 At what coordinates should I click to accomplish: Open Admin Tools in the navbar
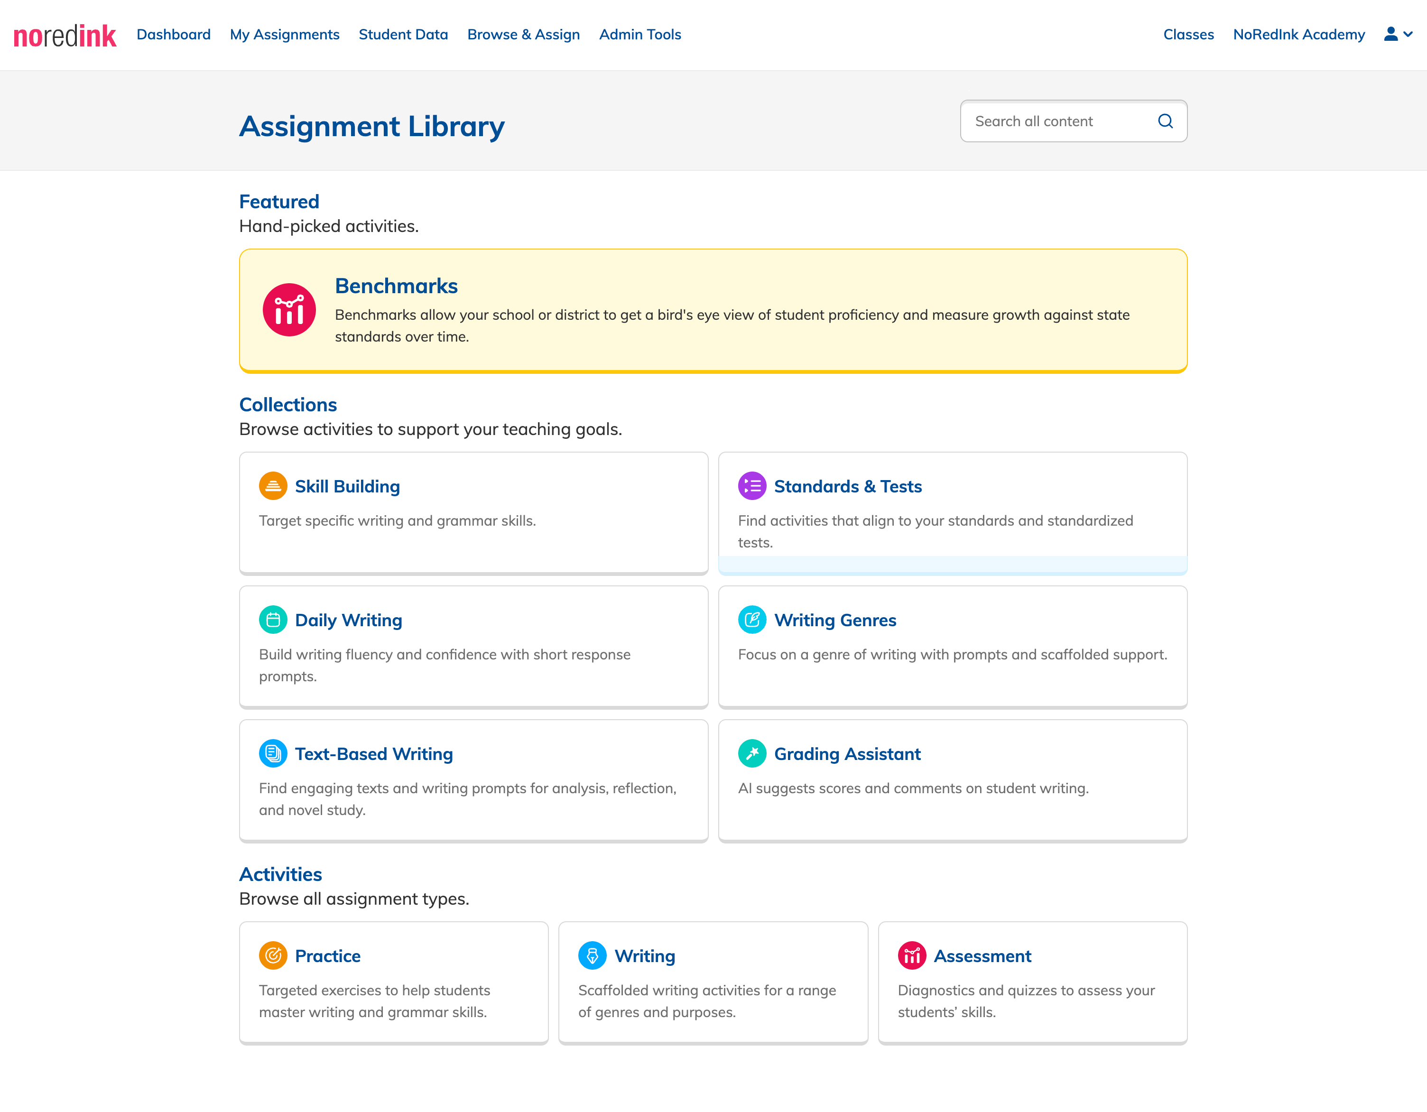(x=639, y=34)
